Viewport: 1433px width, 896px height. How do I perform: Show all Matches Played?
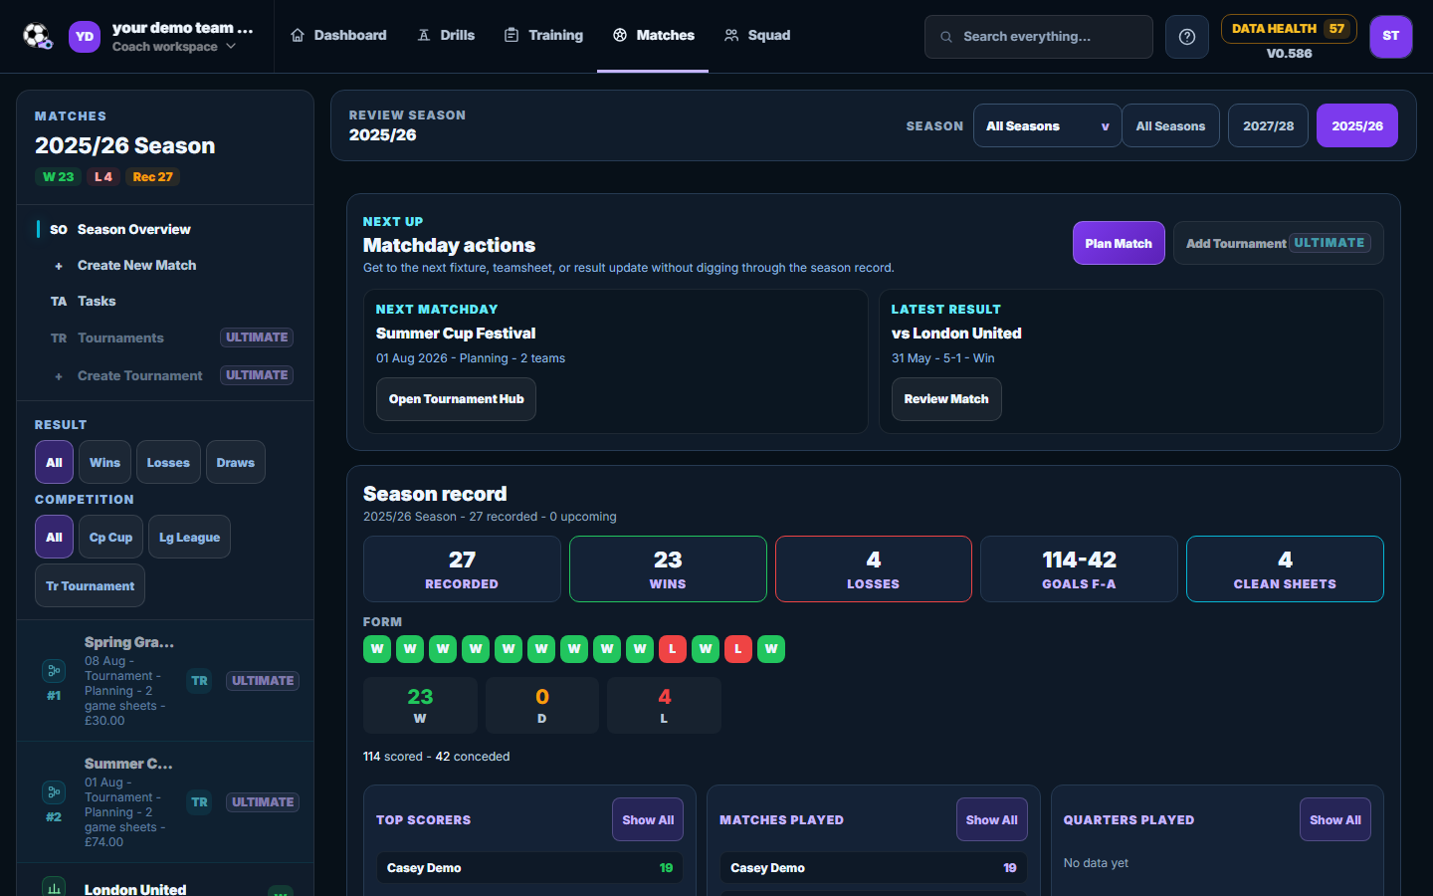992,819
